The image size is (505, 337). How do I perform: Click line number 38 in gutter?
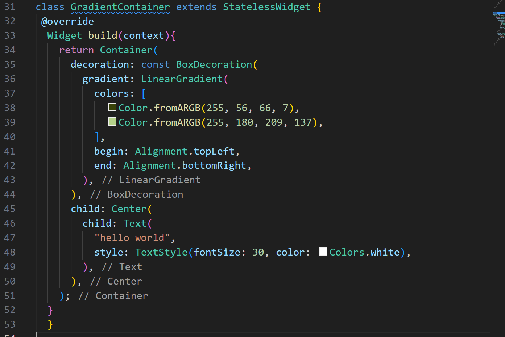tap(10, 108)
